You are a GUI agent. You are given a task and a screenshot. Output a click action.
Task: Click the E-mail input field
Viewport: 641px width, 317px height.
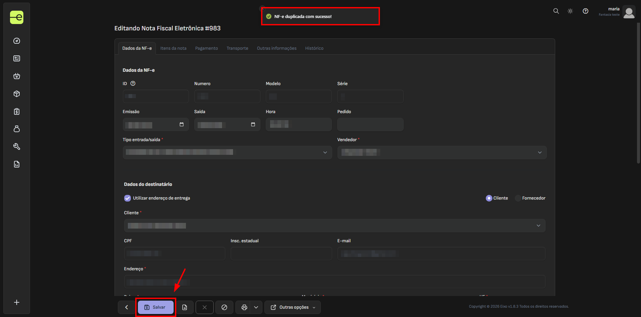pos(441,254)
